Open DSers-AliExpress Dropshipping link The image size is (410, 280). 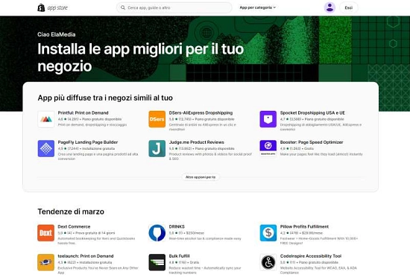201,113
